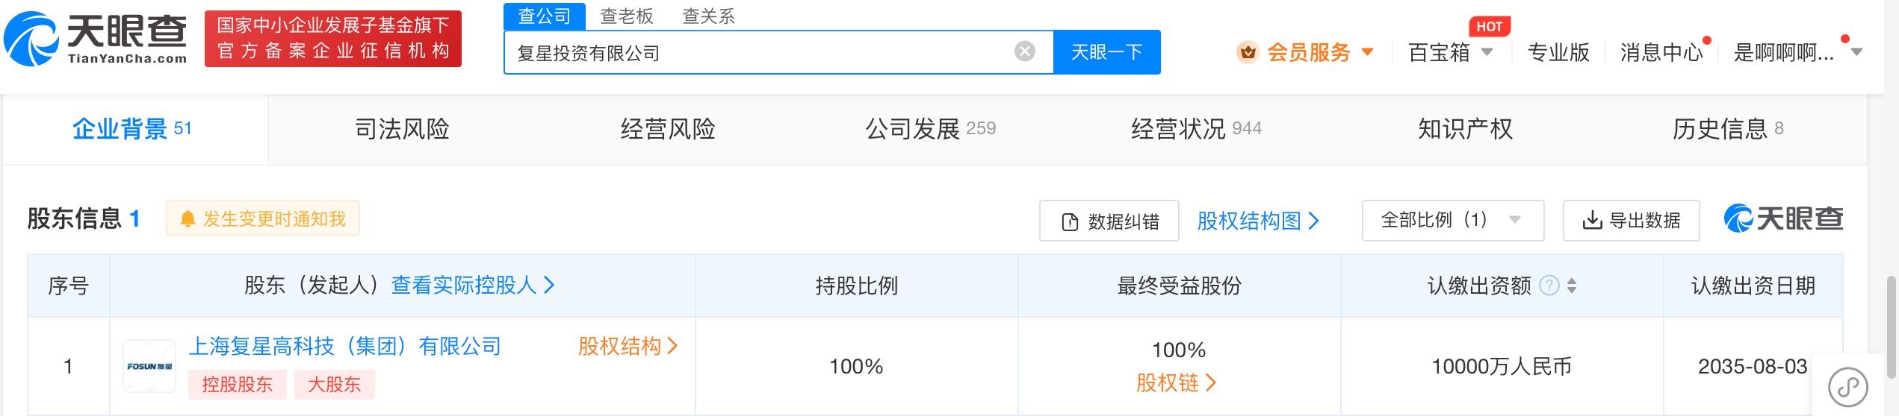1899x416 pixels.
Task: Click the 导出数据 export button
Action: (1631, 221)
